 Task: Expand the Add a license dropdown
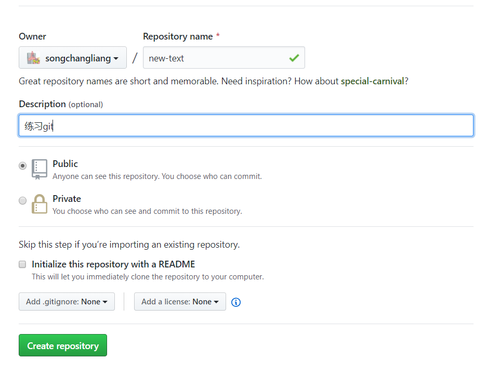pos(180,301)
